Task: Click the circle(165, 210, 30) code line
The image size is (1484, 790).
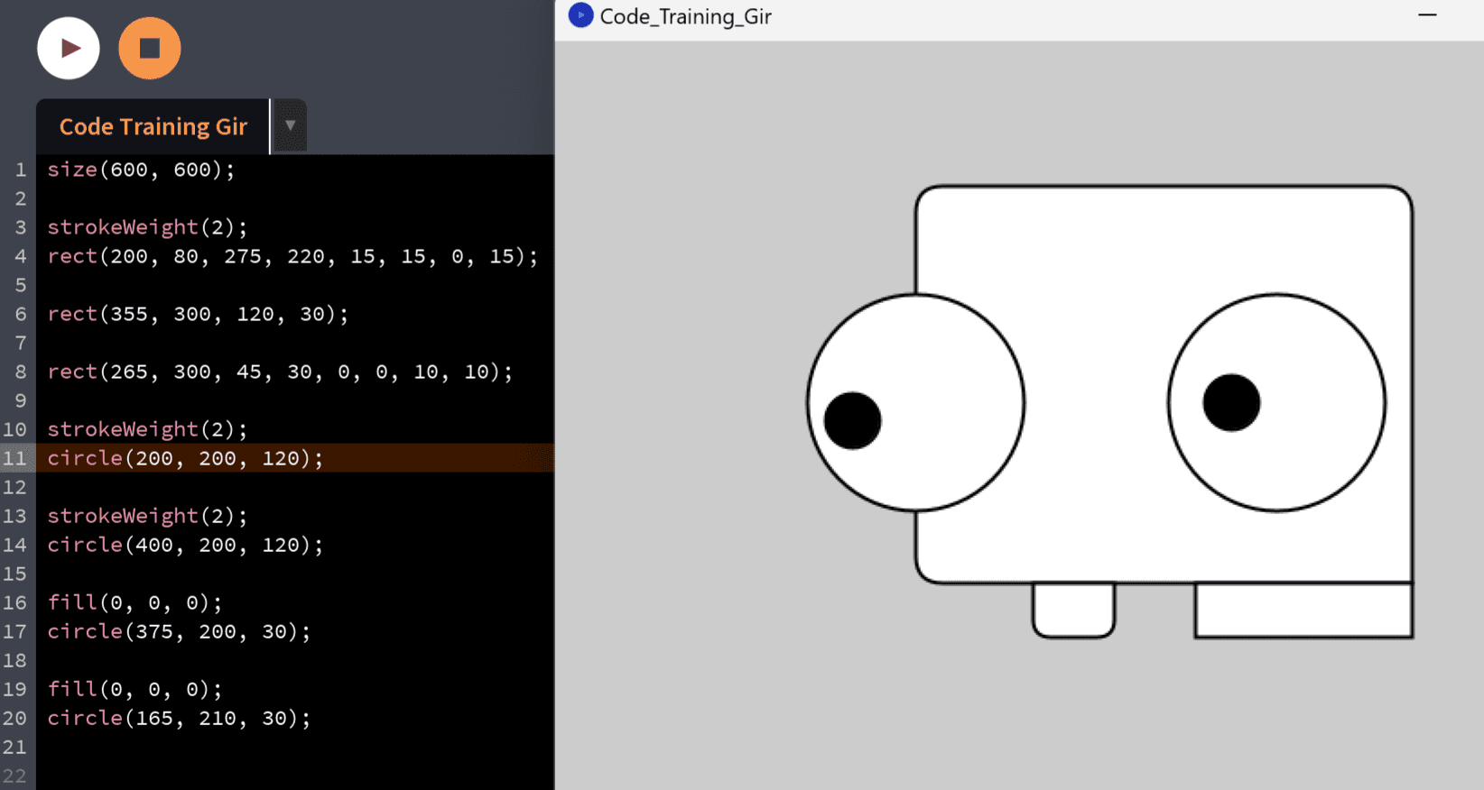Action: [179, 718]
